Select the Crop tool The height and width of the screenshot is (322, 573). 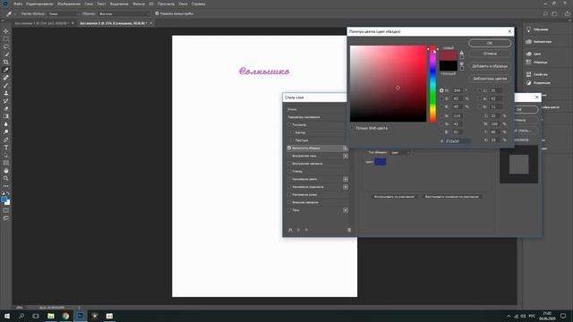pos(6,62)
